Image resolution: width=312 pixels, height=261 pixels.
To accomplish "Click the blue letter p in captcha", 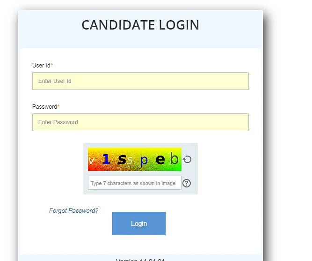I will point(144,161).
